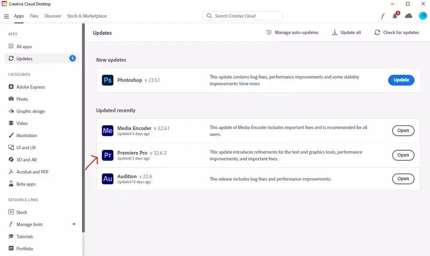This screenshot has width=430, height=256.
Task: Click the Updates count badge
Action: tap(73, 58)
